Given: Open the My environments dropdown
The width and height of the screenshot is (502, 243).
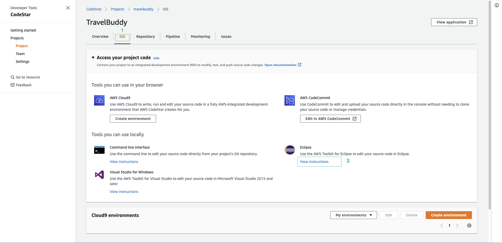Looking at the screenshot, I should pos(353,215).
